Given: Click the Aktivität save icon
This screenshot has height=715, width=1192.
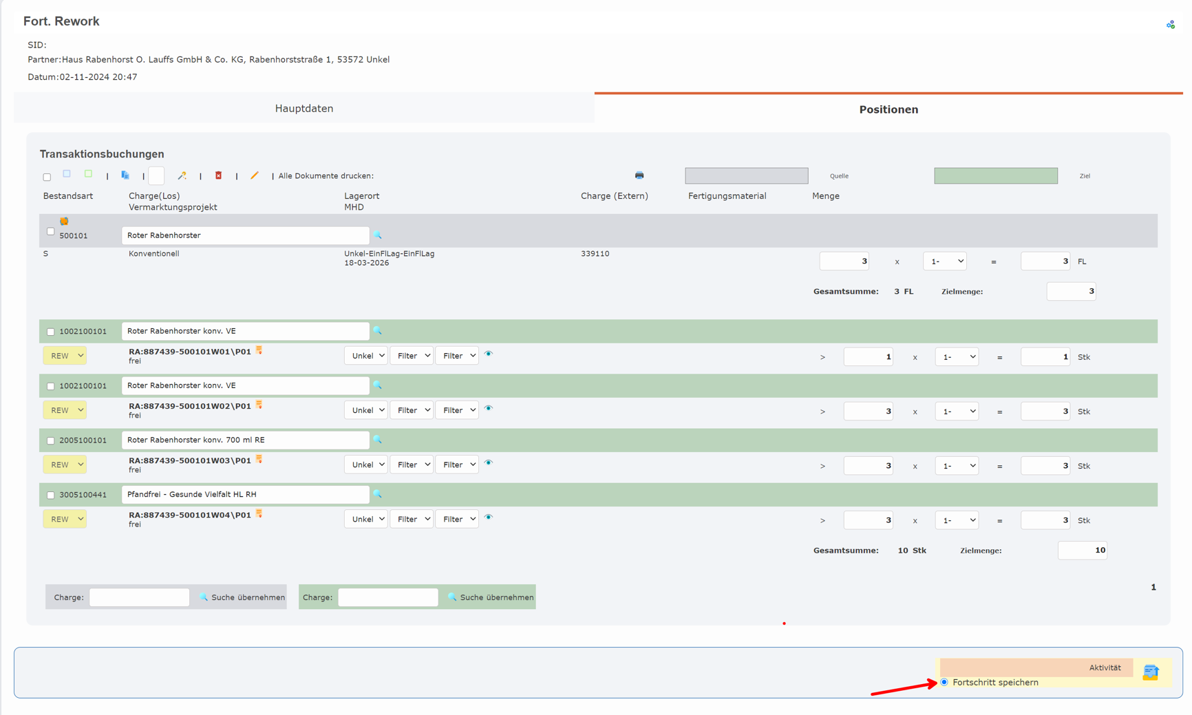Looking at the screenshot, I should pyautogui.click(x=1150, y=672).
